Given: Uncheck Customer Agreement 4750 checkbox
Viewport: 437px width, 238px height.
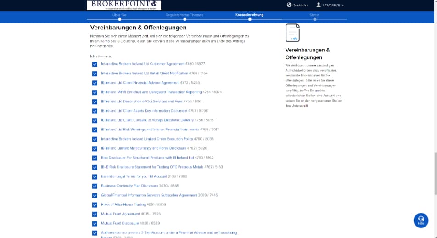Looking at the screenshot, I should (x=95, y=64).
